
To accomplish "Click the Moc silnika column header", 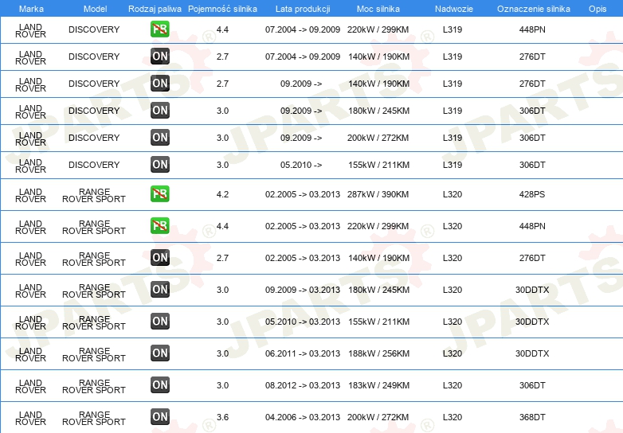I will [378, 9].
